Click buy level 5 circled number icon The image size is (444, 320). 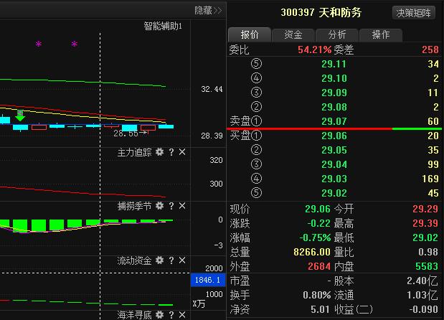[x=256, y=193]
